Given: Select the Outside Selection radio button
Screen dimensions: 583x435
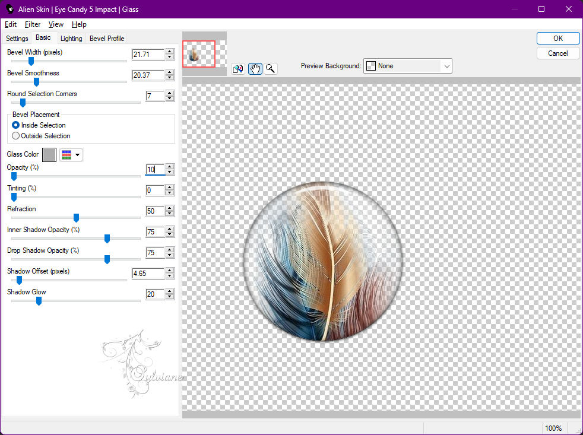Looking at the screenshot, I should pos(15,136).
